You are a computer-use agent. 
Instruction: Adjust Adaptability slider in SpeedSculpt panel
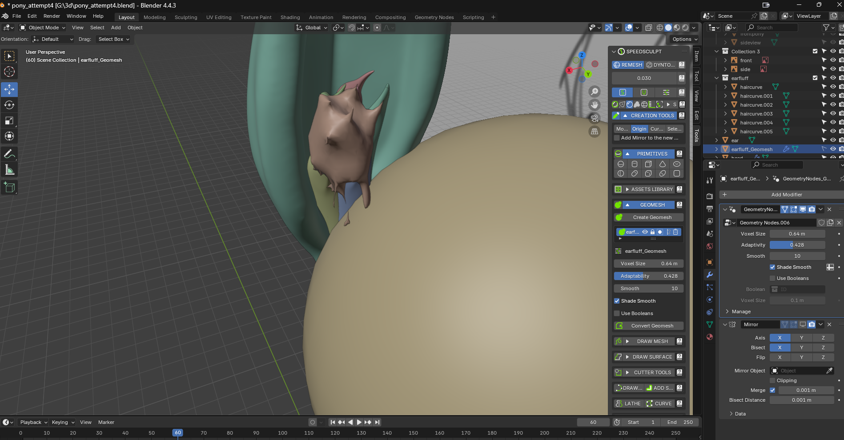[649, 276]
